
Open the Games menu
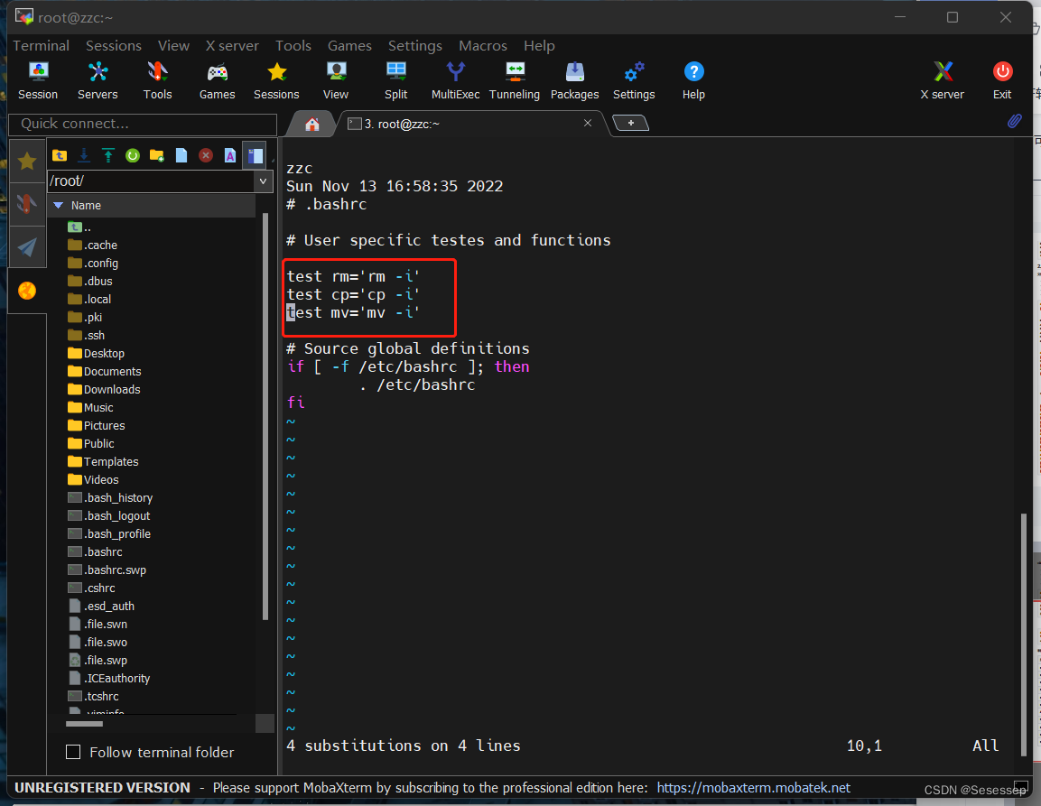tap(350, 46)
